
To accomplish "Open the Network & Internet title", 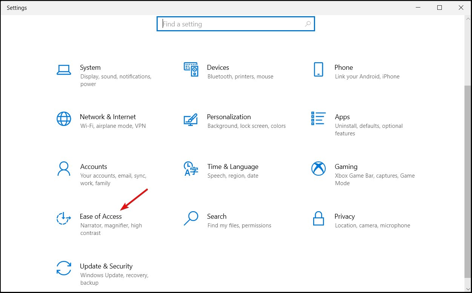I will (108, 117).
